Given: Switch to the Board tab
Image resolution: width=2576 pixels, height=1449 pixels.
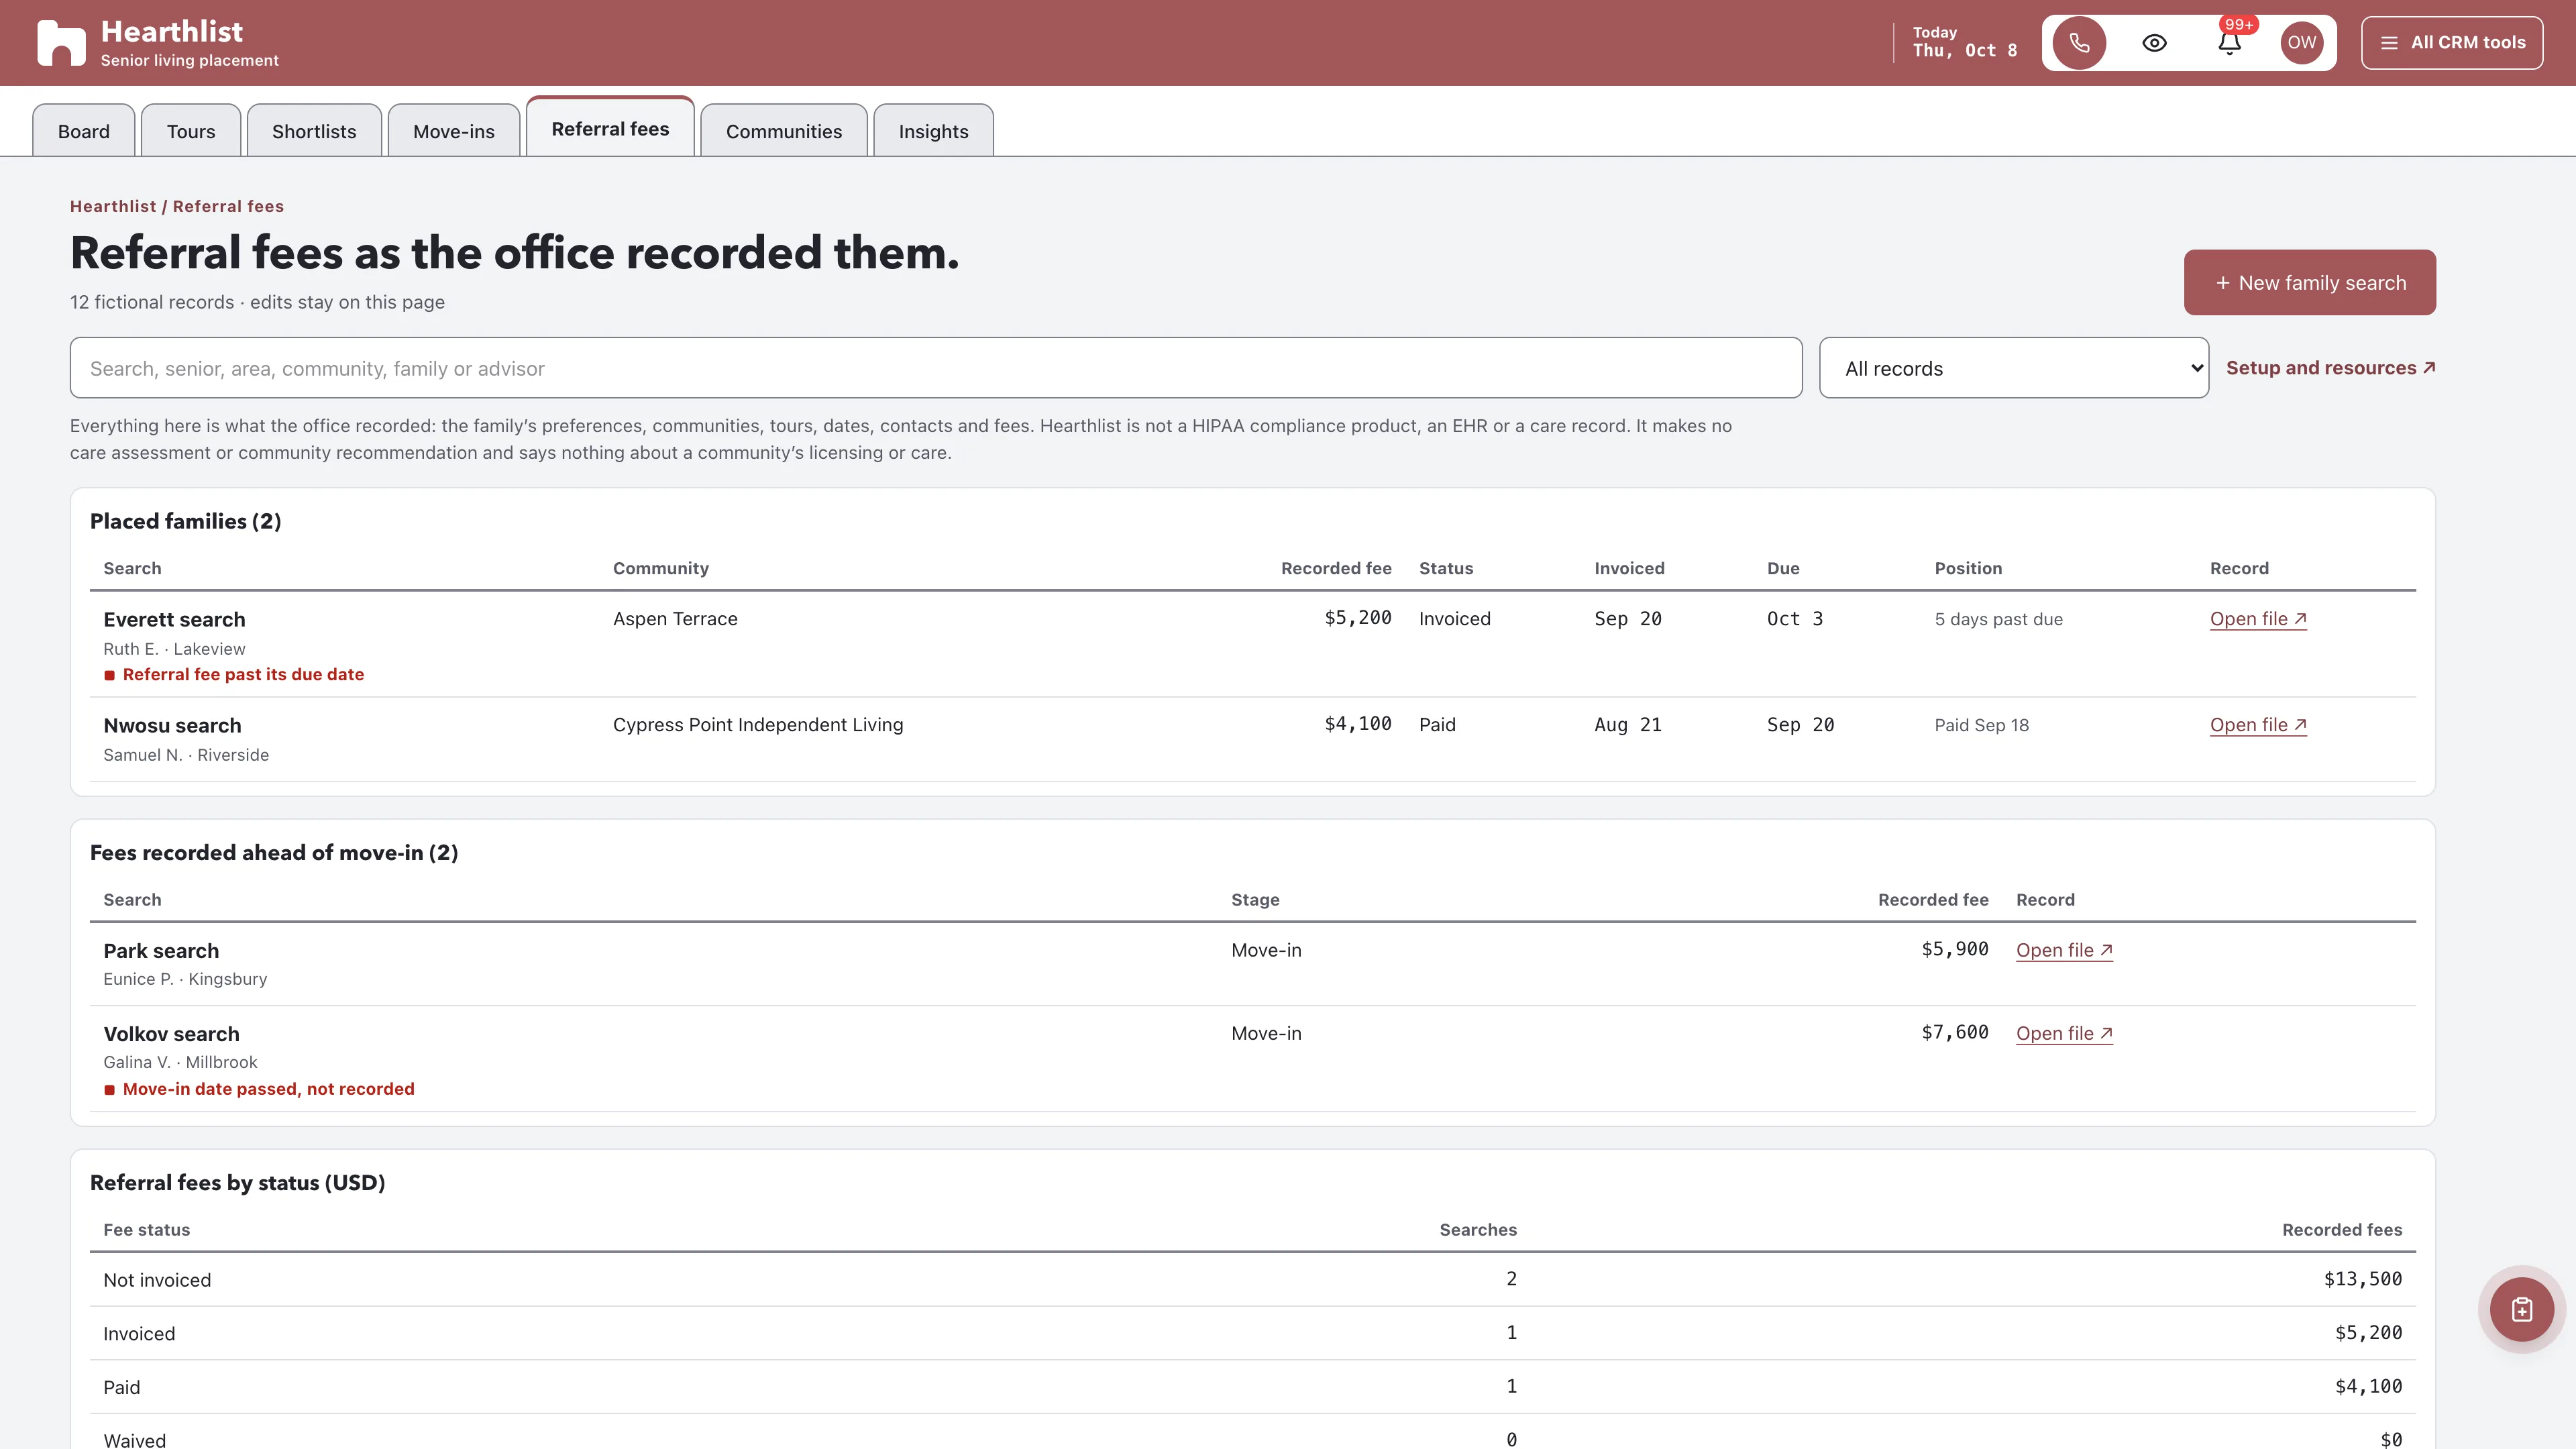Looking at the screenshot, I should pyautogui.click(x=84, y=131).
